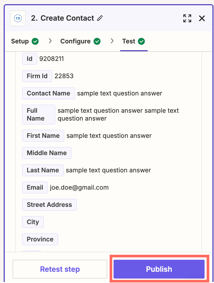Close the Create Contact panel

(x=202, y=18)
